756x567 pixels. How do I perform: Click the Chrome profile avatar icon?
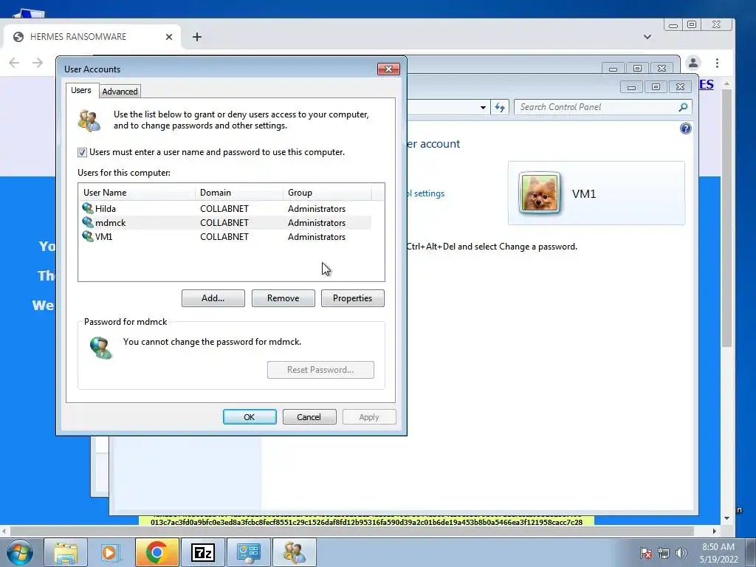[693, 63]
